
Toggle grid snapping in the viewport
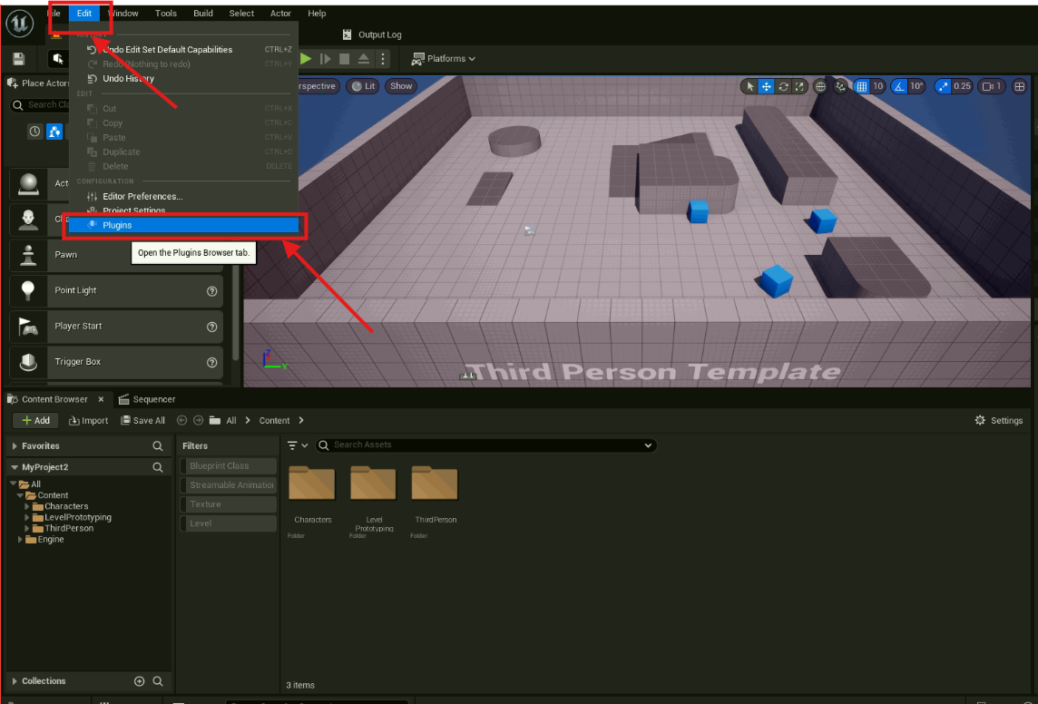pos(862,87)
